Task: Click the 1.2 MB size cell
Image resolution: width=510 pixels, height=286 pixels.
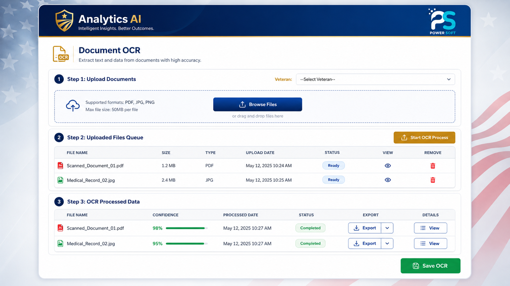Action: [169, 166]
